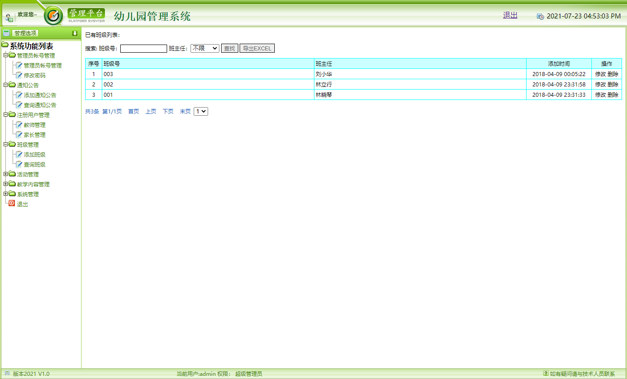Click the green down-arrow on 管理选项 bar
This screenshot has width=627, height=379.
tap(75, 32)
